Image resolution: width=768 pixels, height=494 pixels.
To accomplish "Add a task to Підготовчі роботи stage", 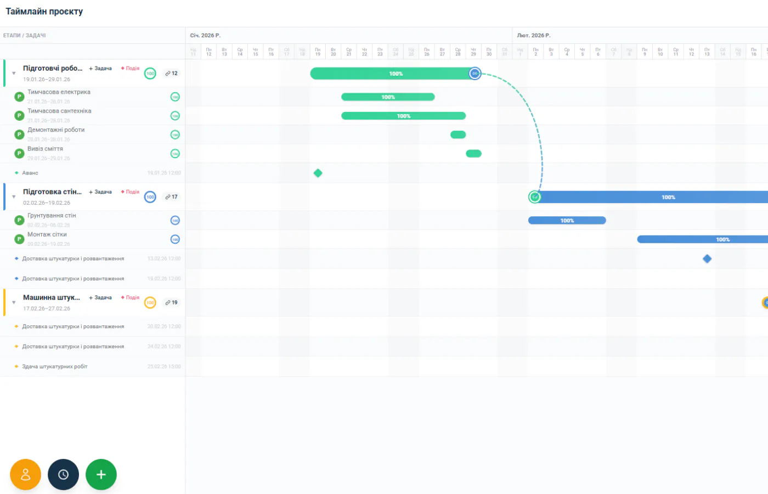I will point(100,69).
